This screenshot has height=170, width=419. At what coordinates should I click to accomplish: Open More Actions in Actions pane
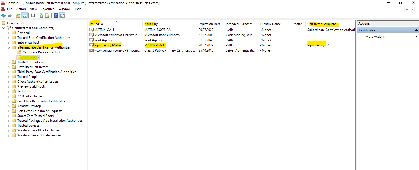point(375,37)
